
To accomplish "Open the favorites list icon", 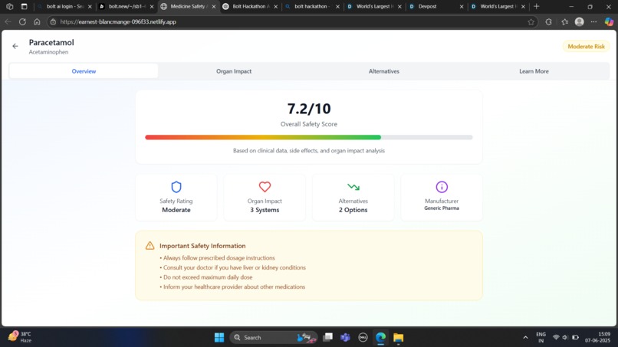I will click(x=565, y=22).
